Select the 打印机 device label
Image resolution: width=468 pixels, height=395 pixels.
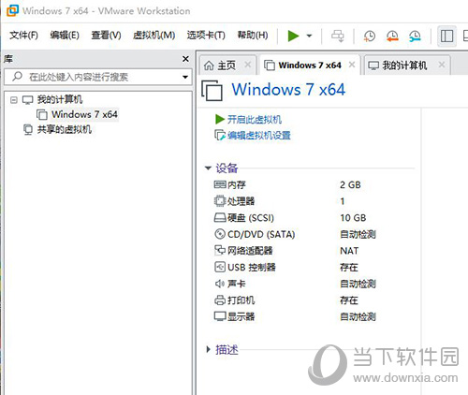[x=241, y=300]
